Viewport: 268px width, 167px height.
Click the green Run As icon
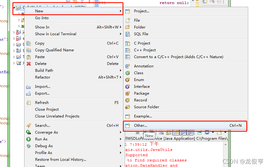(29, 139)
